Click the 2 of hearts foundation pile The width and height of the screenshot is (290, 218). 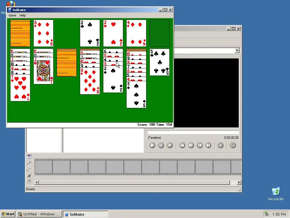113,33
